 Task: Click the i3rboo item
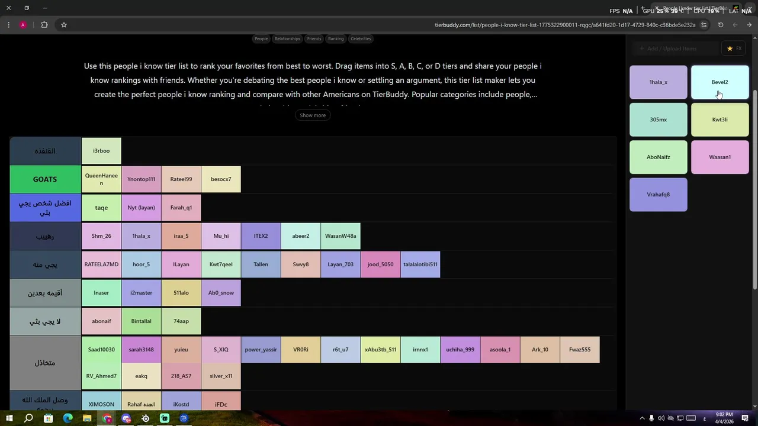(x=101, y=151)
